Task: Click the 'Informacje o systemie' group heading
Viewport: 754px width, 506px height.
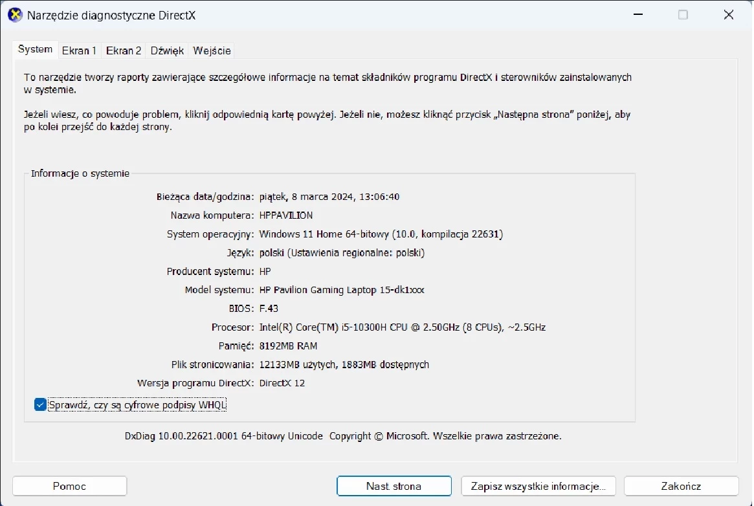Action: (80, 173)
